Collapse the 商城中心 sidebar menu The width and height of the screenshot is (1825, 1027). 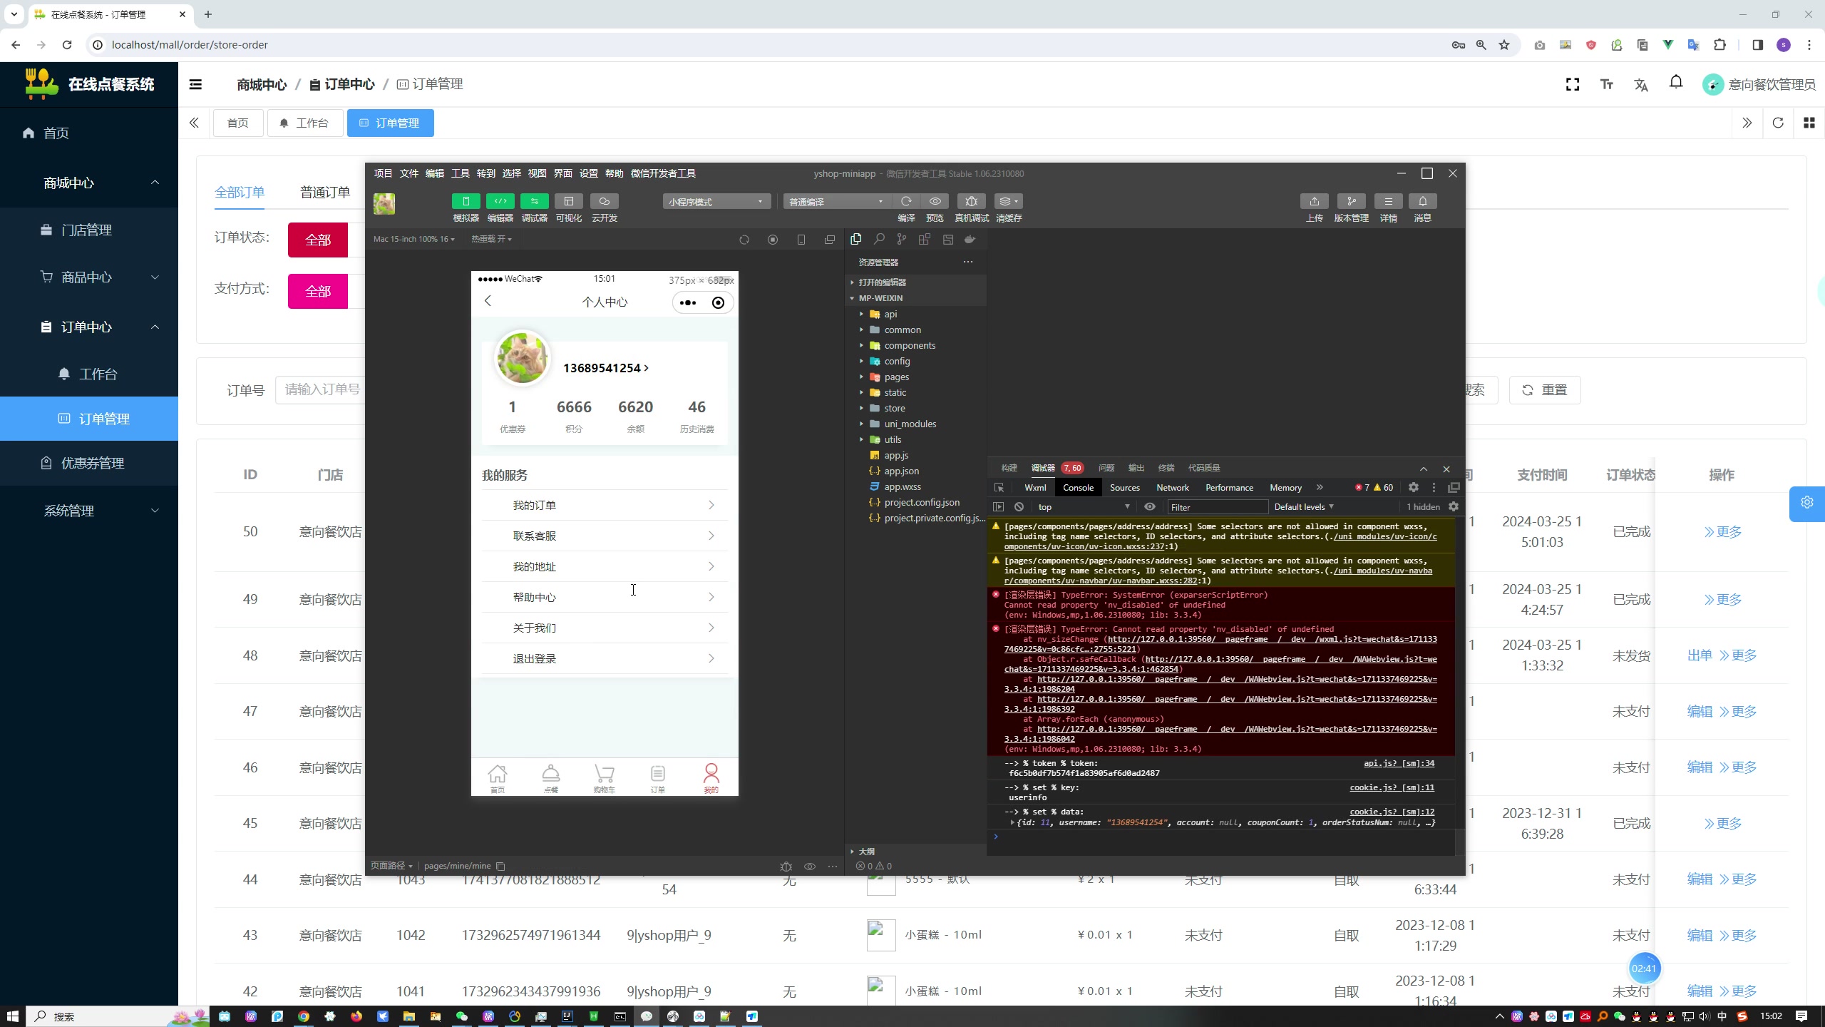89,183
